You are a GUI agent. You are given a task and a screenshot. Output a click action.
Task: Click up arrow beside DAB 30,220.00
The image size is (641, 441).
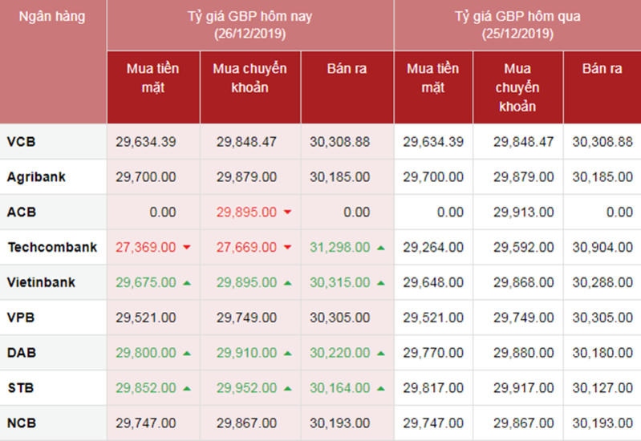(x=380, y=353)
